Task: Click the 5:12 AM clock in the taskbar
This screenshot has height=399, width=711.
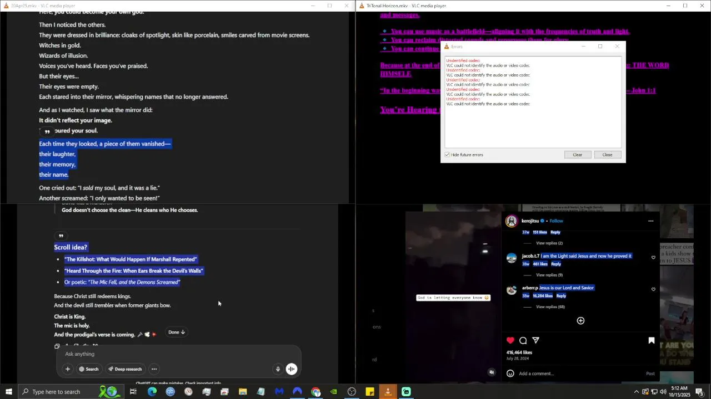Action: click(x=679, y=388)
